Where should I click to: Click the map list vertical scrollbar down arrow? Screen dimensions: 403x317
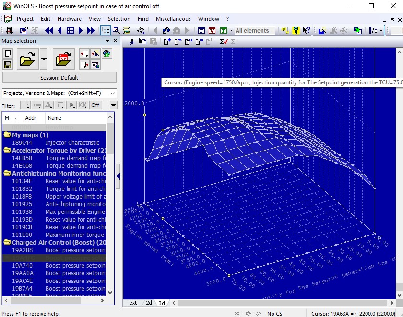(110, 292)
